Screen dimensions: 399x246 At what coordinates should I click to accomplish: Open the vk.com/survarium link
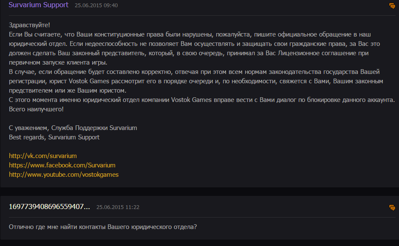[x=43, y=156]
